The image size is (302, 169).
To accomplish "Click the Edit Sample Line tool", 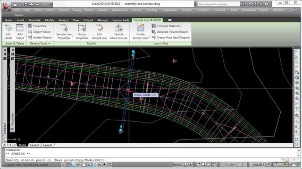I will 100,31.
